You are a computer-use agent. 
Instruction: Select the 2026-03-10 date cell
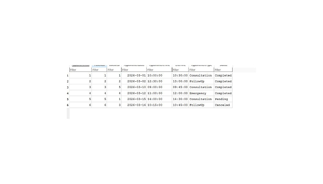tap(134, 87)
